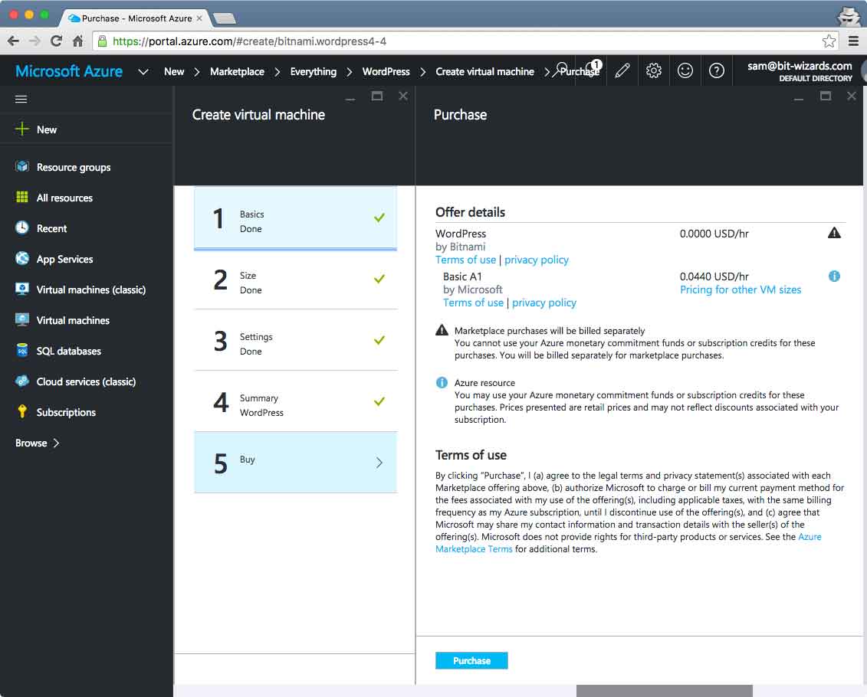Open step 5 Buy chevron
The height and width of the screenshot is (697, 867).
click(379, 463)
